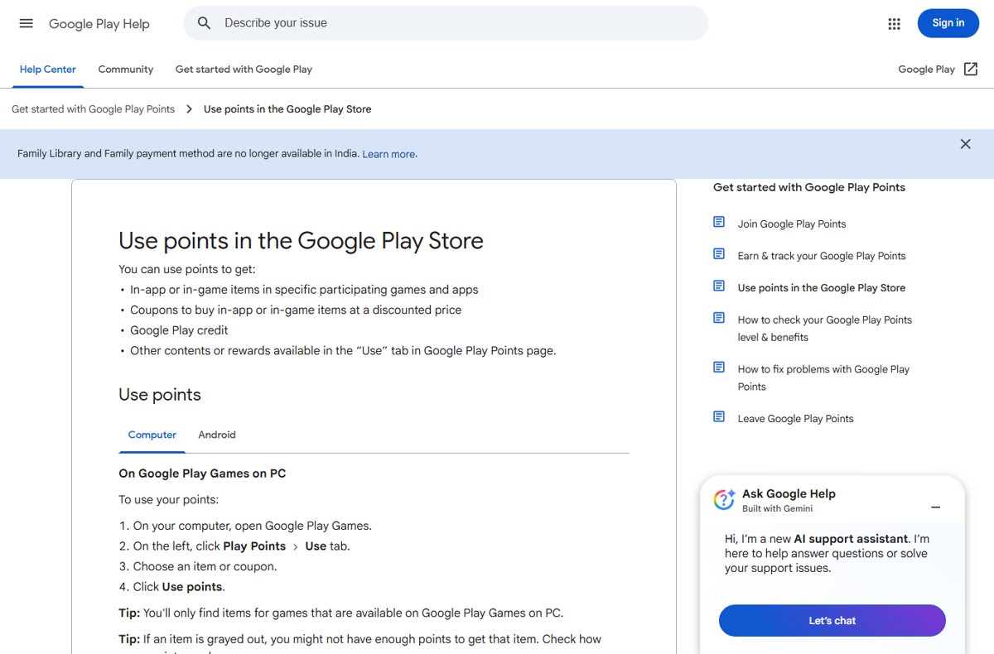Open Google Play external link icon
Image resolution: width=994 pixels, height=654 pixels.
[971, 70]
